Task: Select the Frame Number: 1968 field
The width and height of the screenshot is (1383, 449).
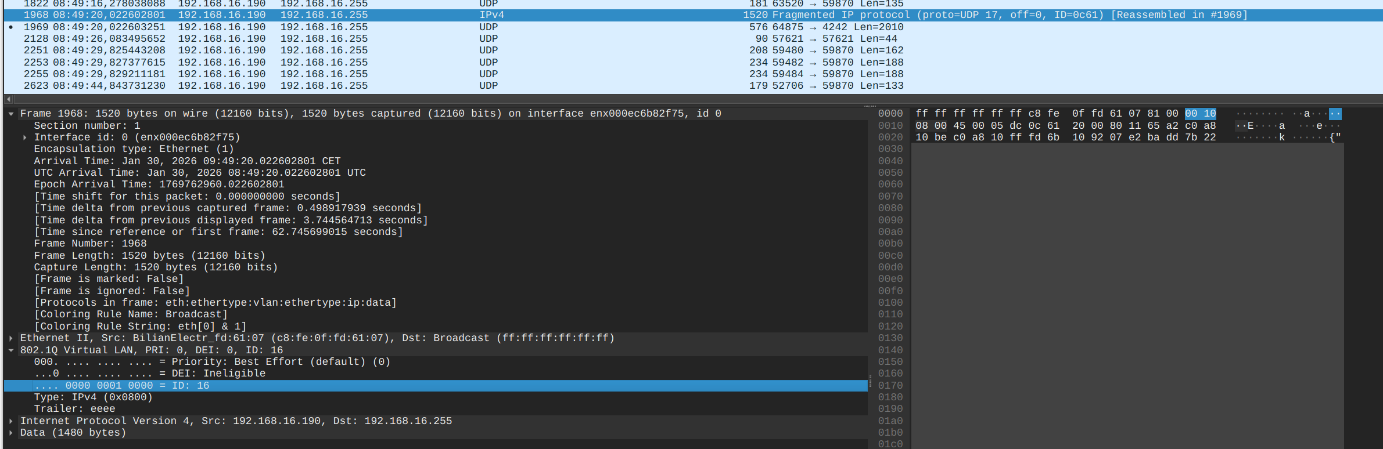Action: pyautogui.click(x=90, y=244)
